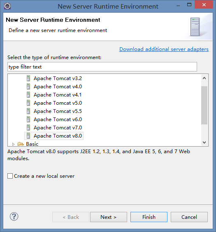
Task: Choose Apache Tomcat v7.0 runtime
Action: tap(58, 128)
